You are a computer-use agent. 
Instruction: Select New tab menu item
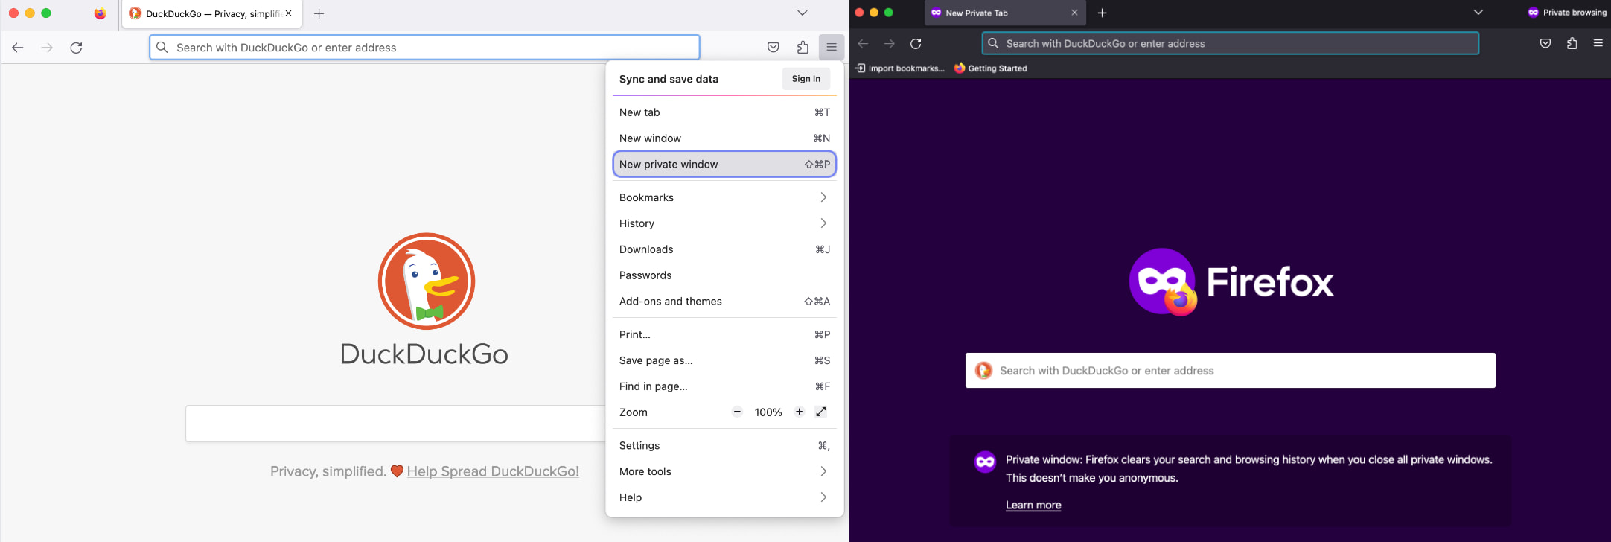724,112
